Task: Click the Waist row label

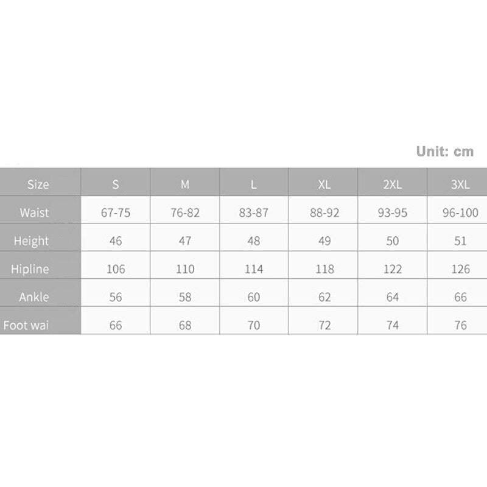Action: coord(34,212)
